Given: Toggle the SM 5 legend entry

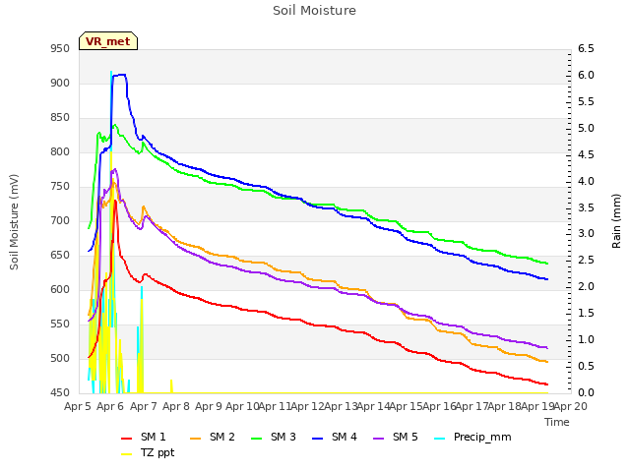Looking at the screenshot, I should 396,437.
